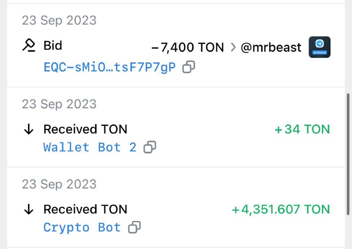This screenshot has height=249, width=352.
Task: Click the Bid transaction label
Action: point(53,46)
